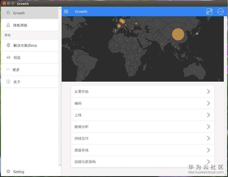Click the sidebar scrollbar down arrow

click(x=60, y=165)
